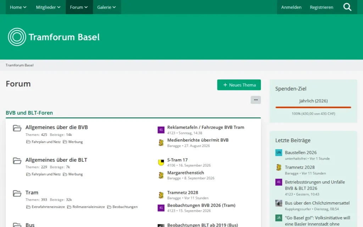Expand the Home menu

coord(18,7)
